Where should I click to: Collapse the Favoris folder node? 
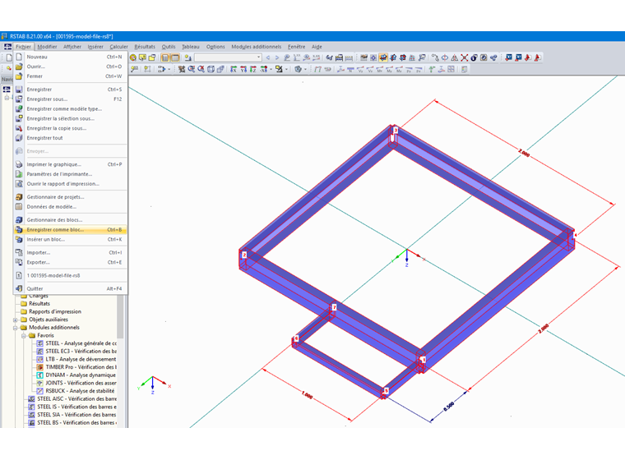tap(24, 336)
